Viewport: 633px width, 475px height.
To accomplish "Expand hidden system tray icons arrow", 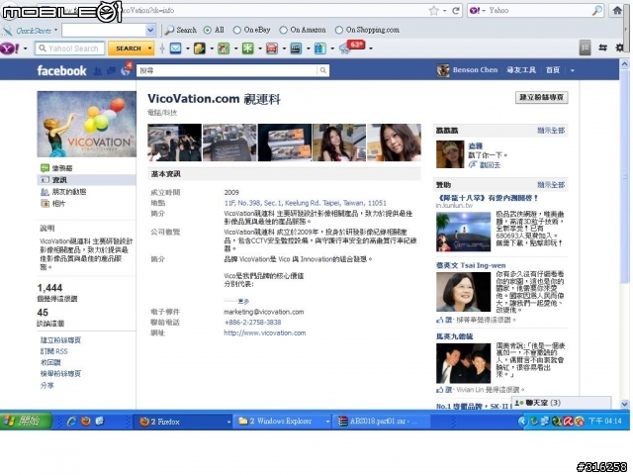I will point(523,422).
